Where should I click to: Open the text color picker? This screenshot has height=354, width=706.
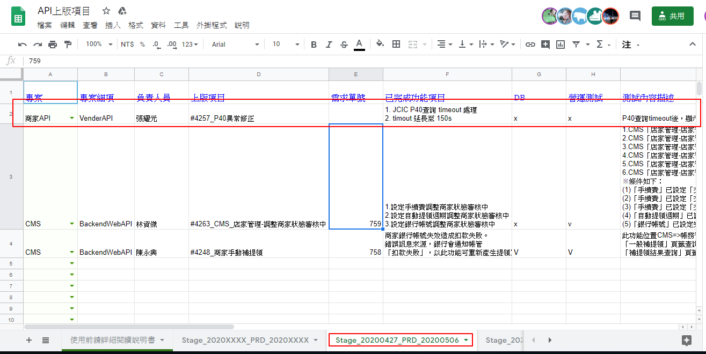coord(358,45)
